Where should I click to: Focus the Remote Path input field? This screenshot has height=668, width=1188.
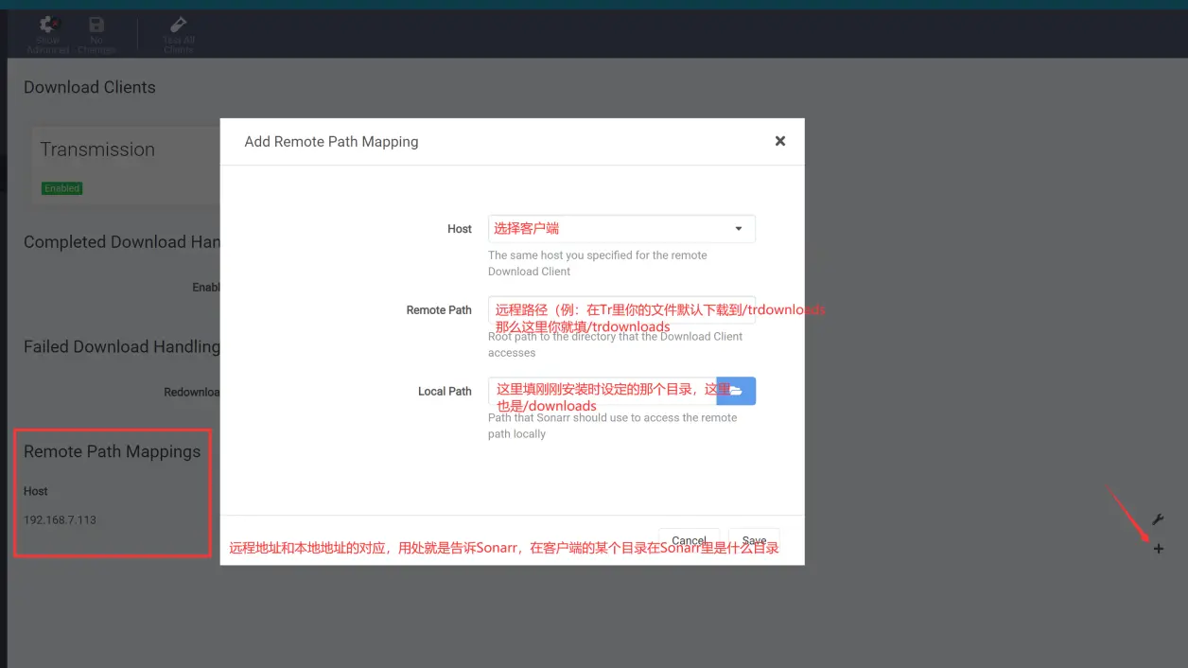[621, 310]
